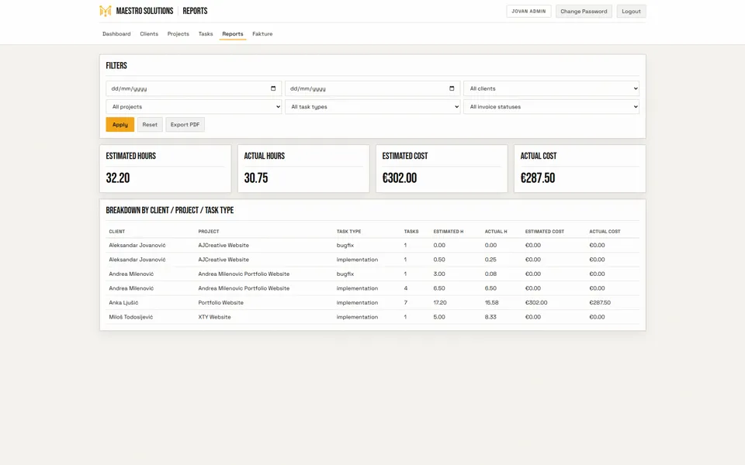The image size is (745, 465).
Task: Switch to the Projects tab
Action: [x=178, y=33]
